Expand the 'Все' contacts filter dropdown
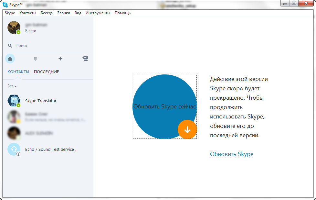 point(12,86)
